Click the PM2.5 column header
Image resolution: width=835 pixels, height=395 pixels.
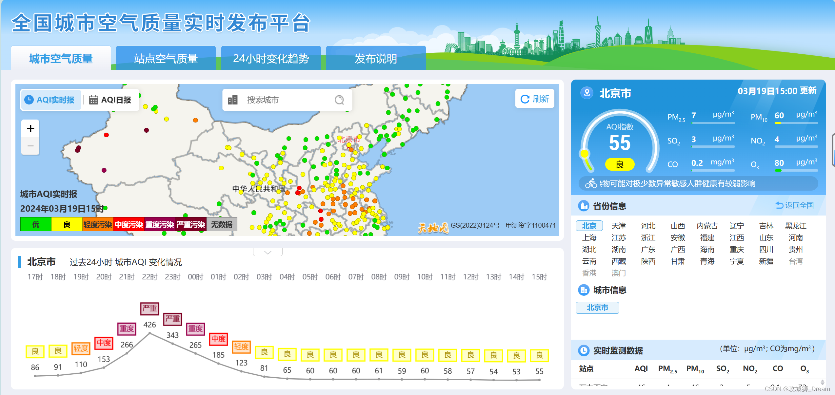667,369
